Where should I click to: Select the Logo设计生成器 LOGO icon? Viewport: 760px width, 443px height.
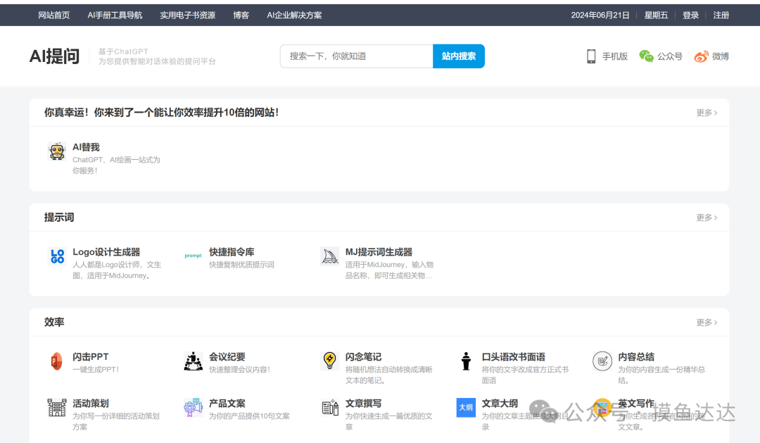tap(56, 257)
